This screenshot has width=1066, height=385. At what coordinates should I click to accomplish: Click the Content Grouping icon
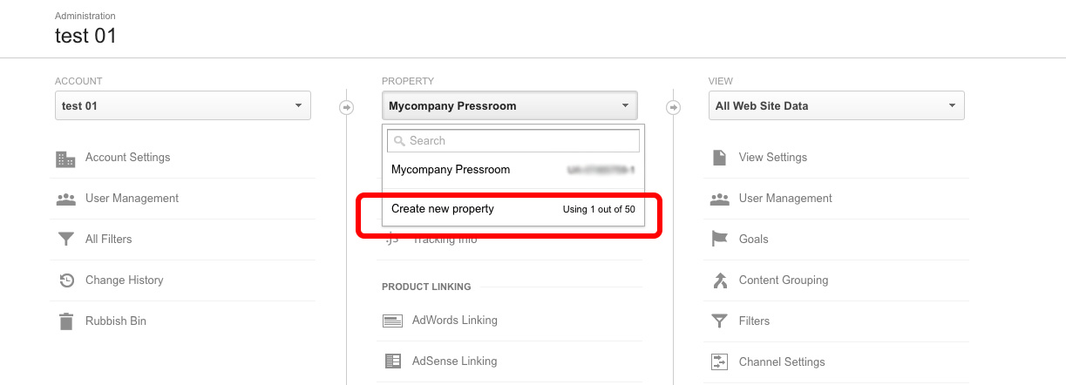coord(720,280)
